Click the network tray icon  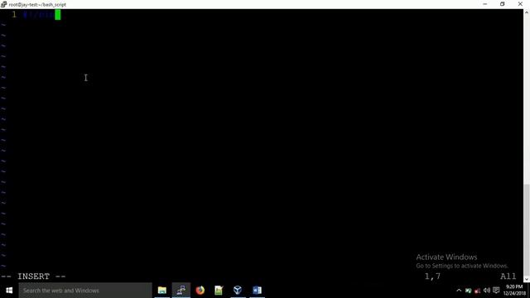[468, 291]
